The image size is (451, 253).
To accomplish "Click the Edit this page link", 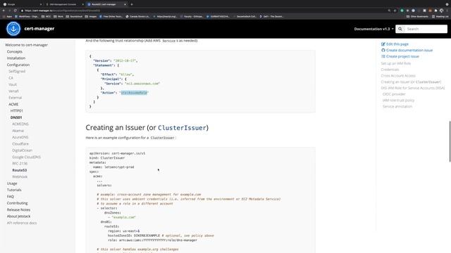I will 397,44.
